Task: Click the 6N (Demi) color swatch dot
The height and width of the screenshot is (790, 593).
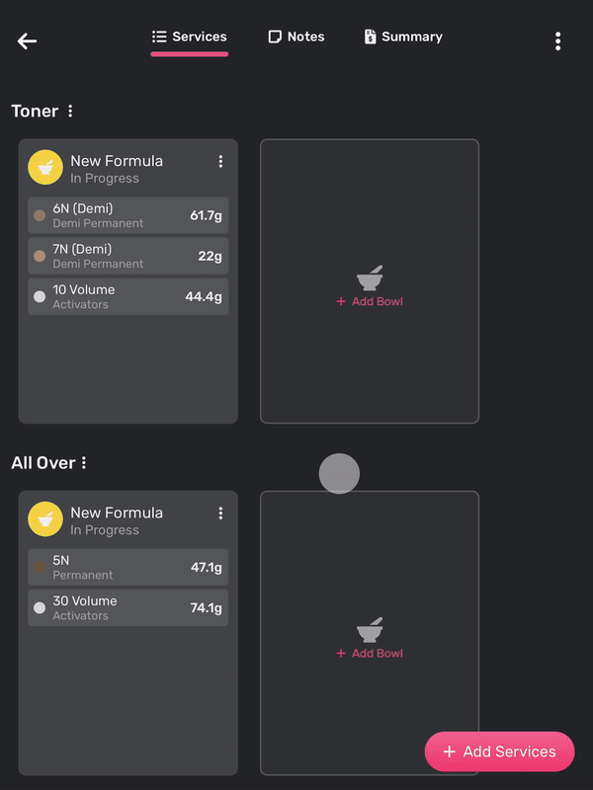Action: point(40,215)
